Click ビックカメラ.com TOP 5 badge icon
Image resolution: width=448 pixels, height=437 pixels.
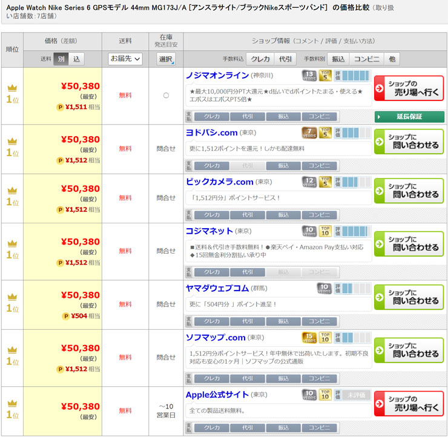point(325,182)
